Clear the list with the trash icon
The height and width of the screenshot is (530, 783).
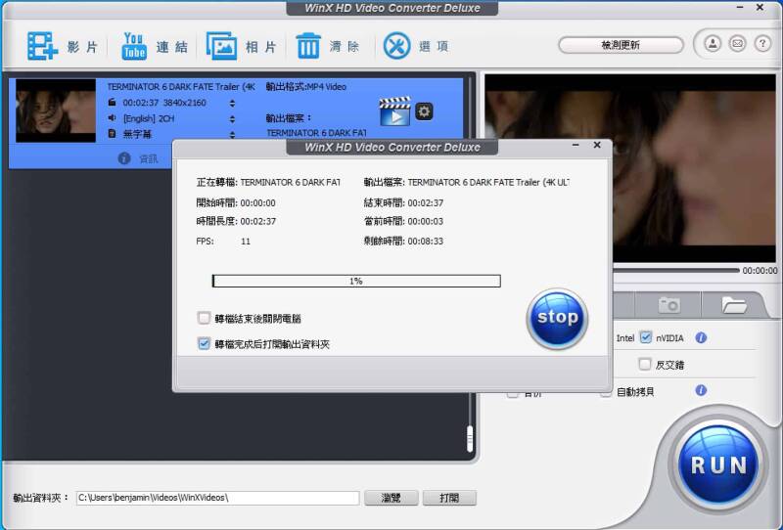pyautogui.click(x=308, y=46)
